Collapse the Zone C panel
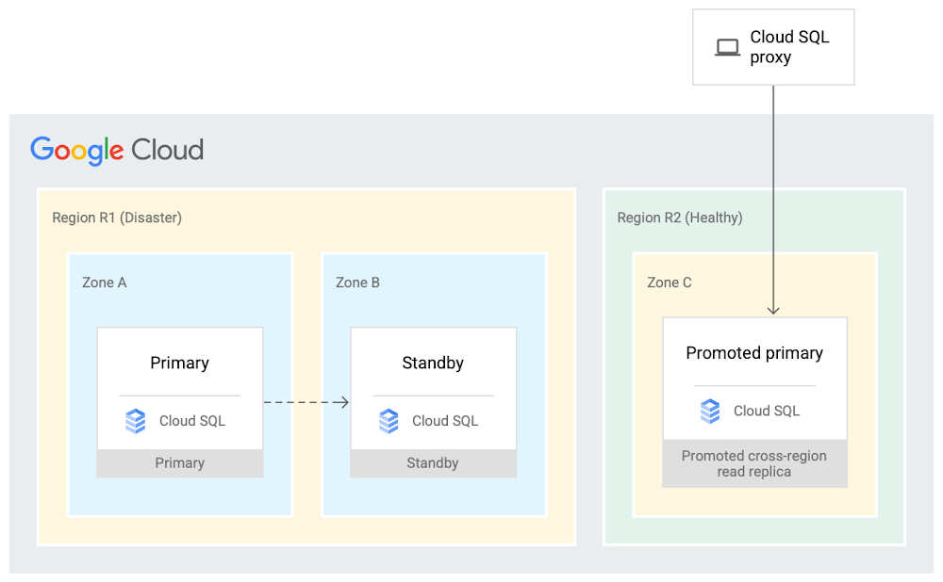This screenshot has width=943, height=582. point(669,282)
